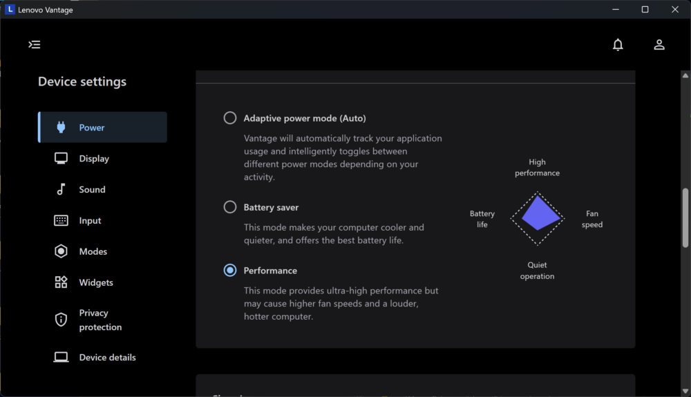Collapse the sidebar with the hamburger menu icon

click(35, 44)
